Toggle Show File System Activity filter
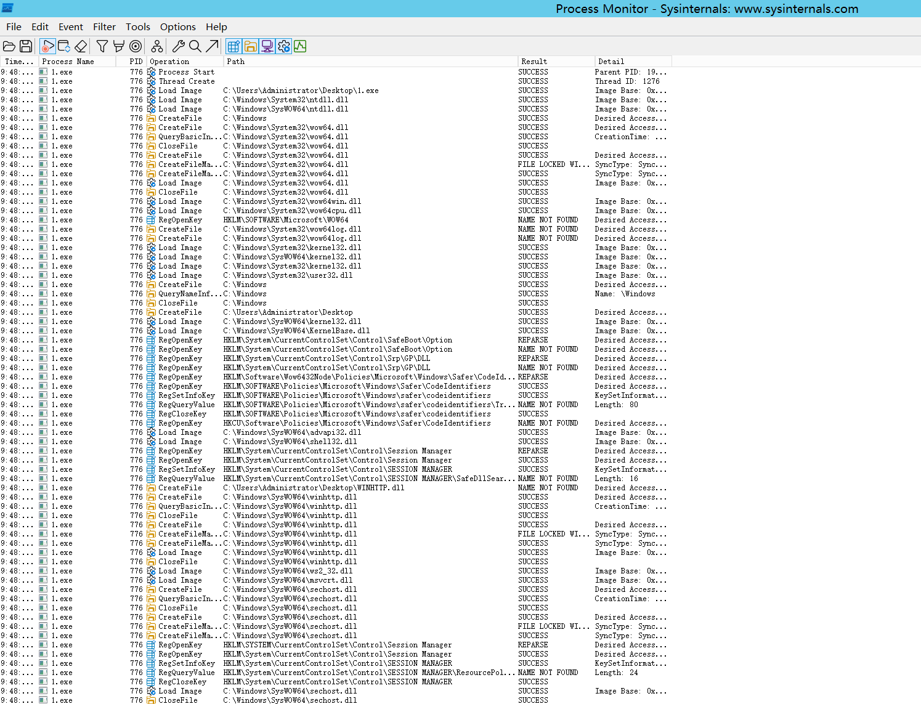This screenshot has width=921, height=704. click(250, 46)
